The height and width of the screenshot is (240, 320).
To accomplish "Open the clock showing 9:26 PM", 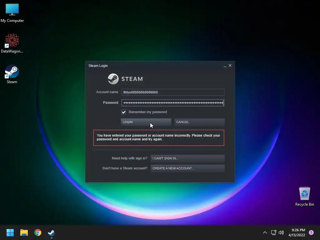I will pos(297,232).
